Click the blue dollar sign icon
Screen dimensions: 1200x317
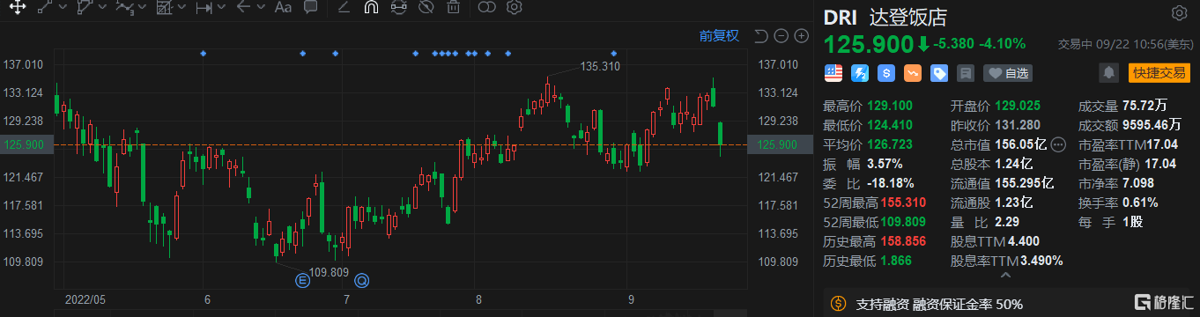pos(886,73)
